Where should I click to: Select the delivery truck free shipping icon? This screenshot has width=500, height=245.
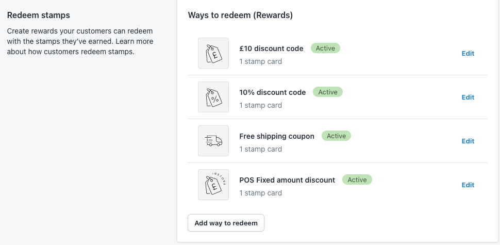pyautogui.click(x=213, y=141)
